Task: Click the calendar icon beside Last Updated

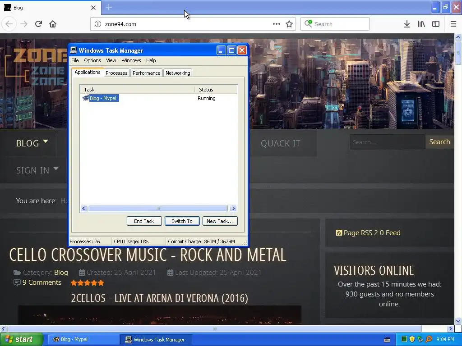Action: point(170,273)
